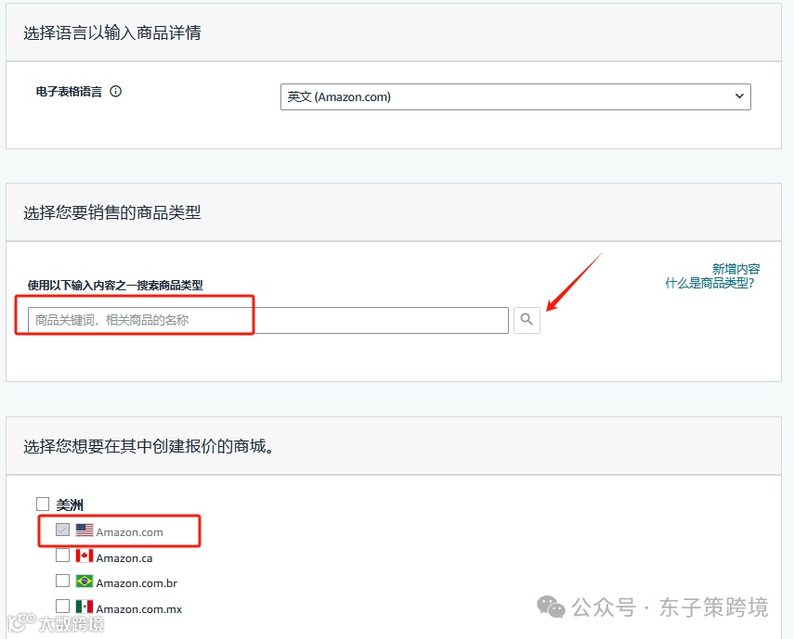Click the Brazil flag icon
This screenshot has width=794, height=639.
coord(85,581)
